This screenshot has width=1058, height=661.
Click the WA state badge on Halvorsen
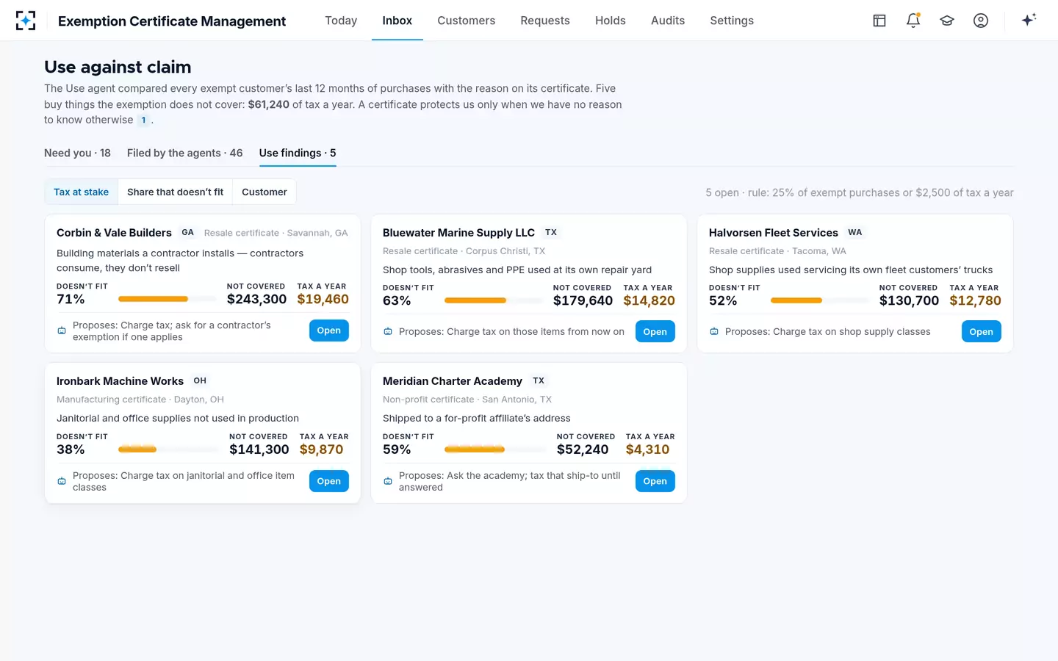coord(855,232)
